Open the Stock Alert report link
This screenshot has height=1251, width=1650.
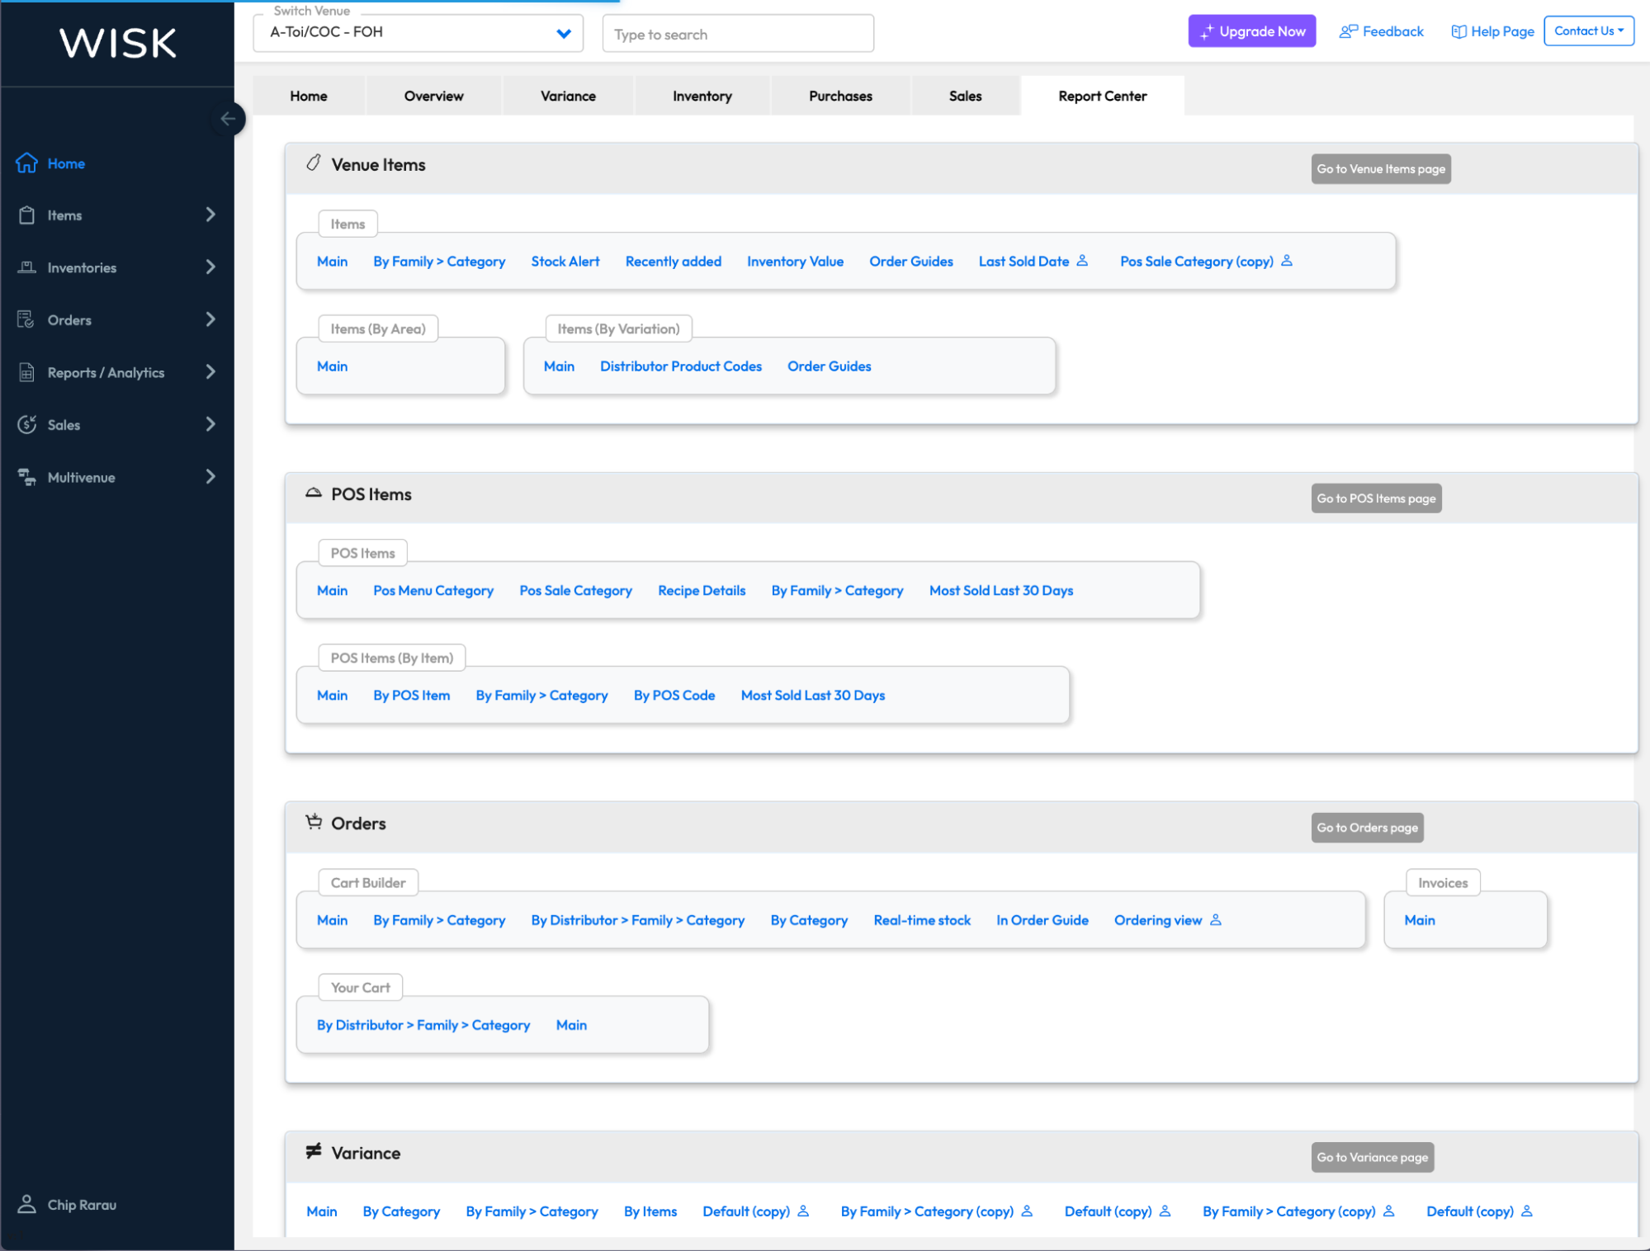tap(565, 261)
